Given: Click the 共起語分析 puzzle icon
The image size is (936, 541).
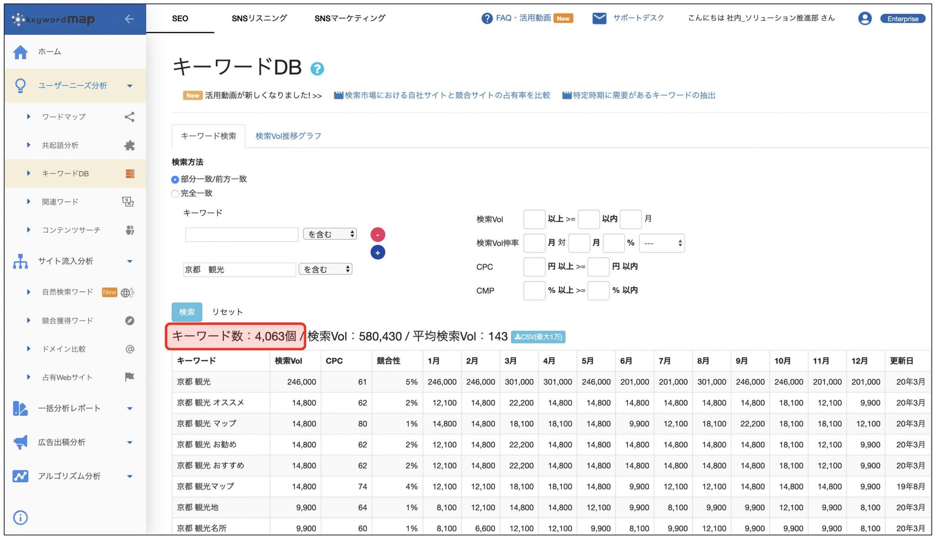Looking at the screenshot, I should [129, 145].
